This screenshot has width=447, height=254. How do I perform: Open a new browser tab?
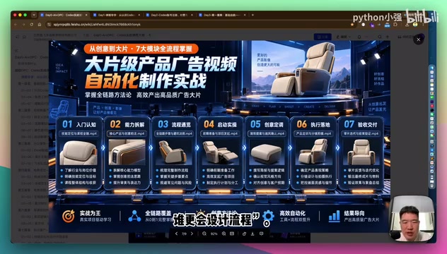click(252, 15)
